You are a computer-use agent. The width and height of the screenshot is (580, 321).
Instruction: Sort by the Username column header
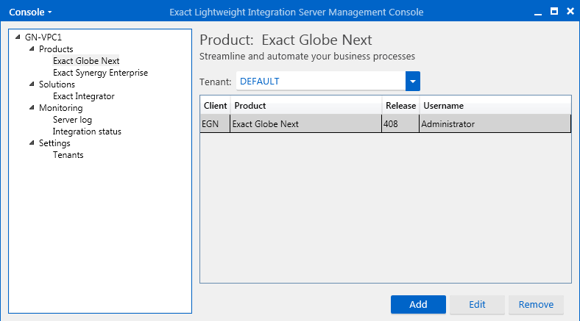click(495, 106)
